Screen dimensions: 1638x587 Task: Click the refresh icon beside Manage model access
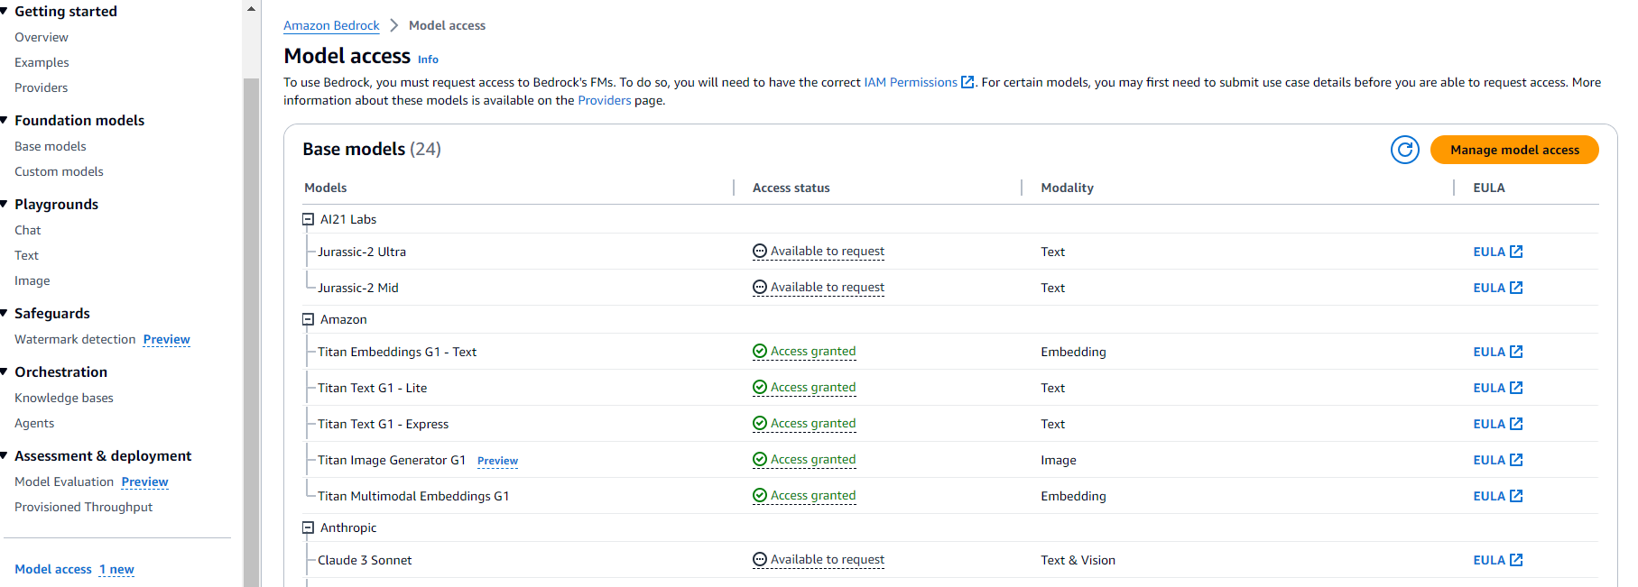click(x=1404, y=150)
